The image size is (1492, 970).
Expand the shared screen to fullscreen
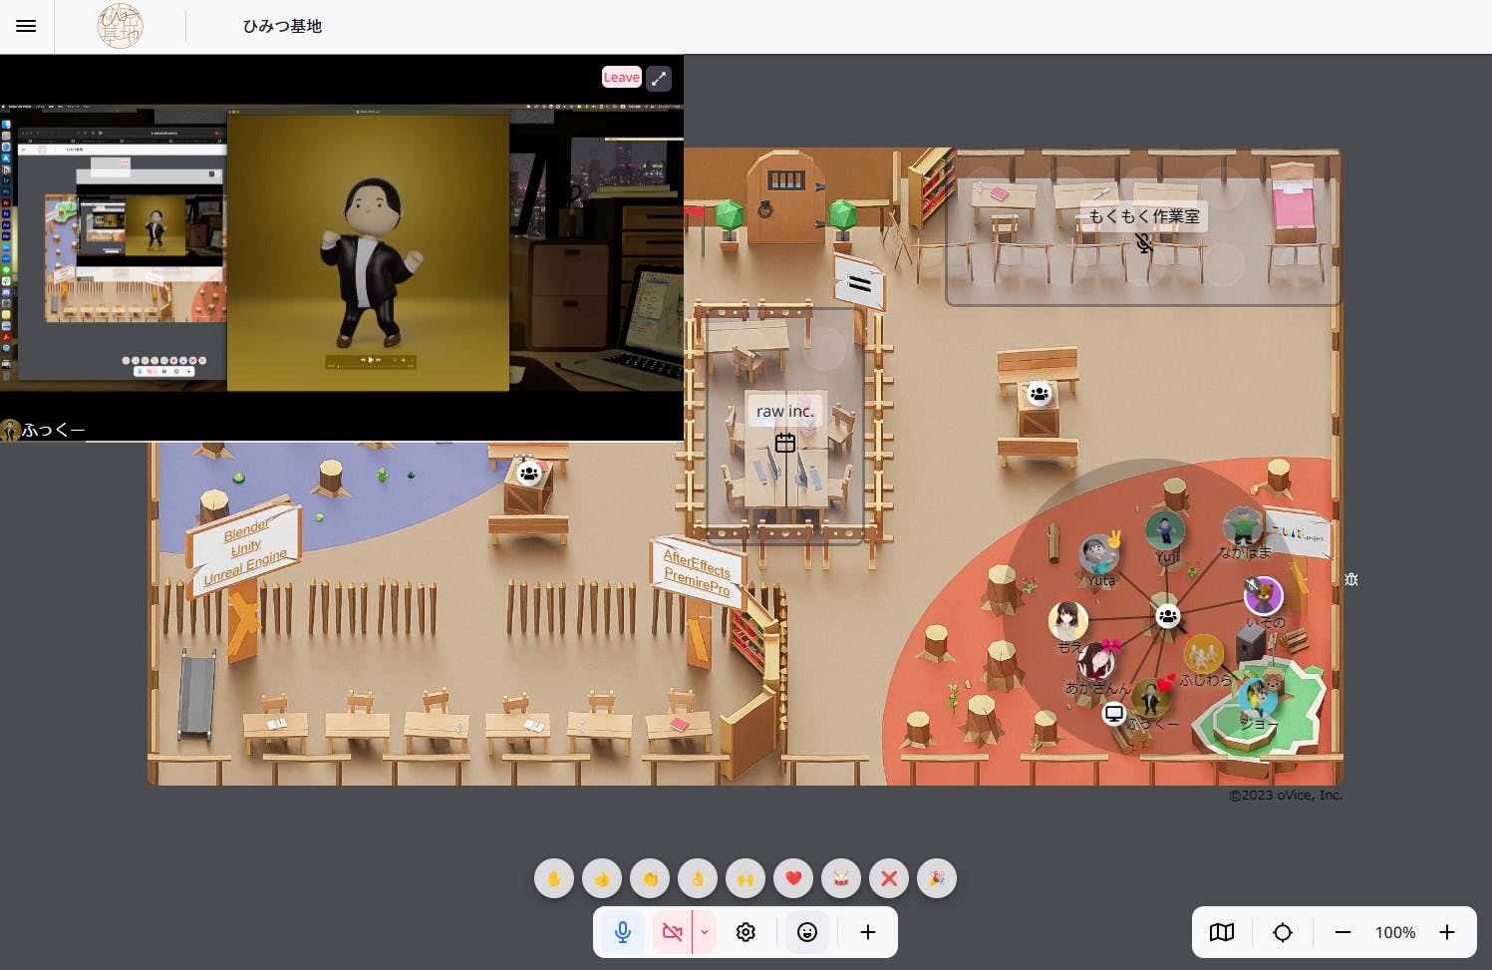[x=659, y=79]
